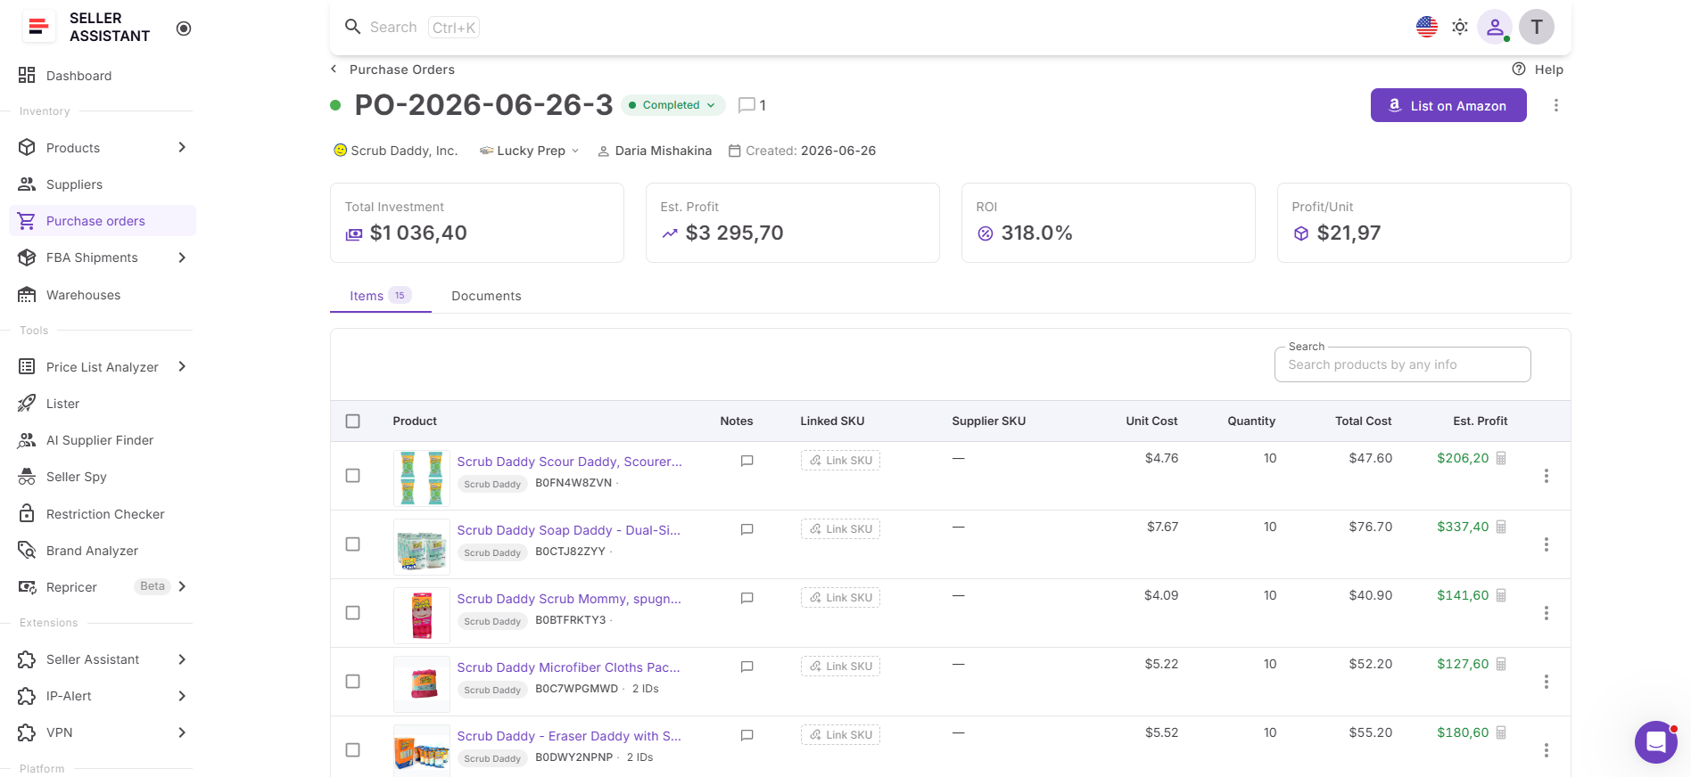Click the IP-Alert puzzle-piece icon

pyautogui.click(x=28, y=696)
